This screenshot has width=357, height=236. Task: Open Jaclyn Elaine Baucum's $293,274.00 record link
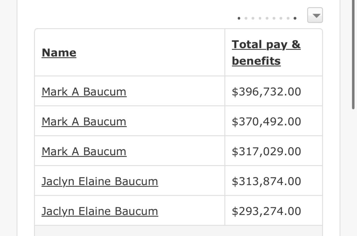[100, 212]
